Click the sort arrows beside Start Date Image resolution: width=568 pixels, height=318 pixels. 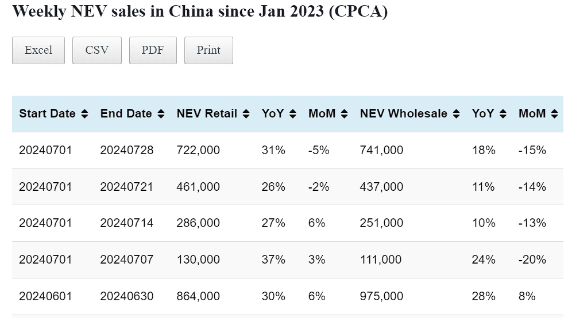(84, 114)
